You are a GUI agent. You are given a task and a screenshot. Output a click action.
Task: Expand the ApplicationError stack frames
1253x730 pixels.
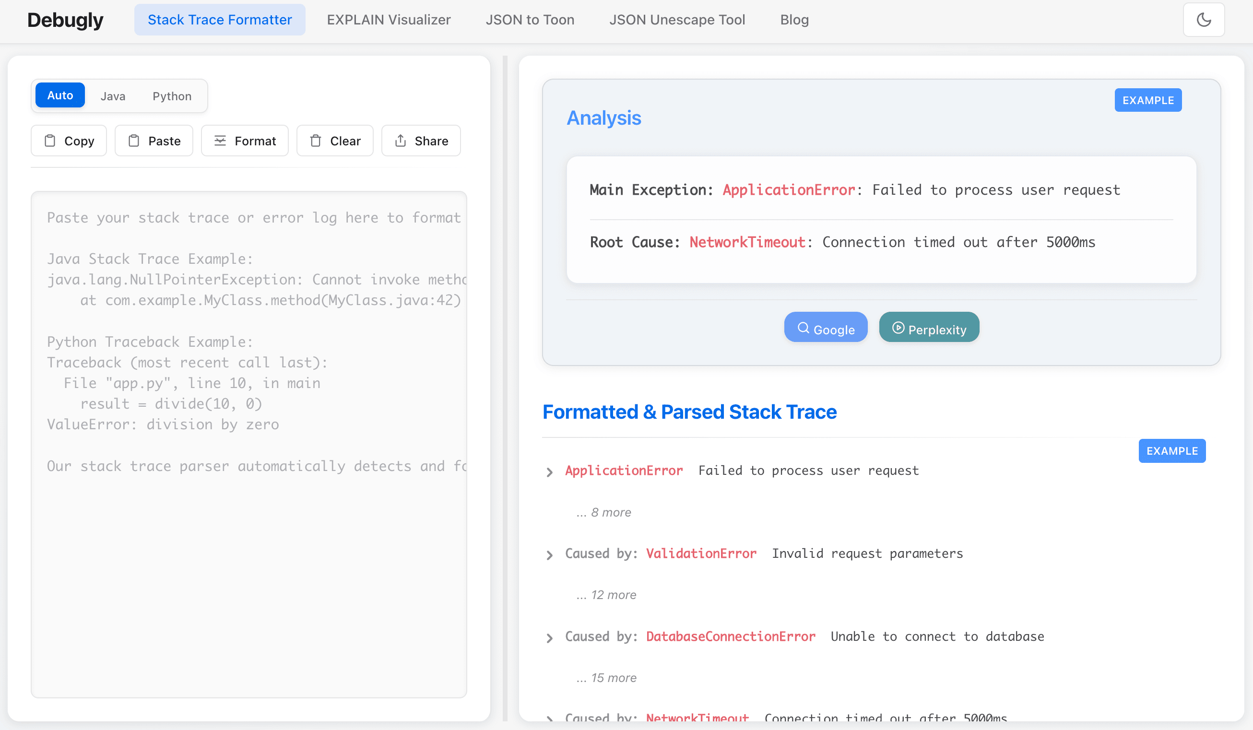tap(549, 471)
